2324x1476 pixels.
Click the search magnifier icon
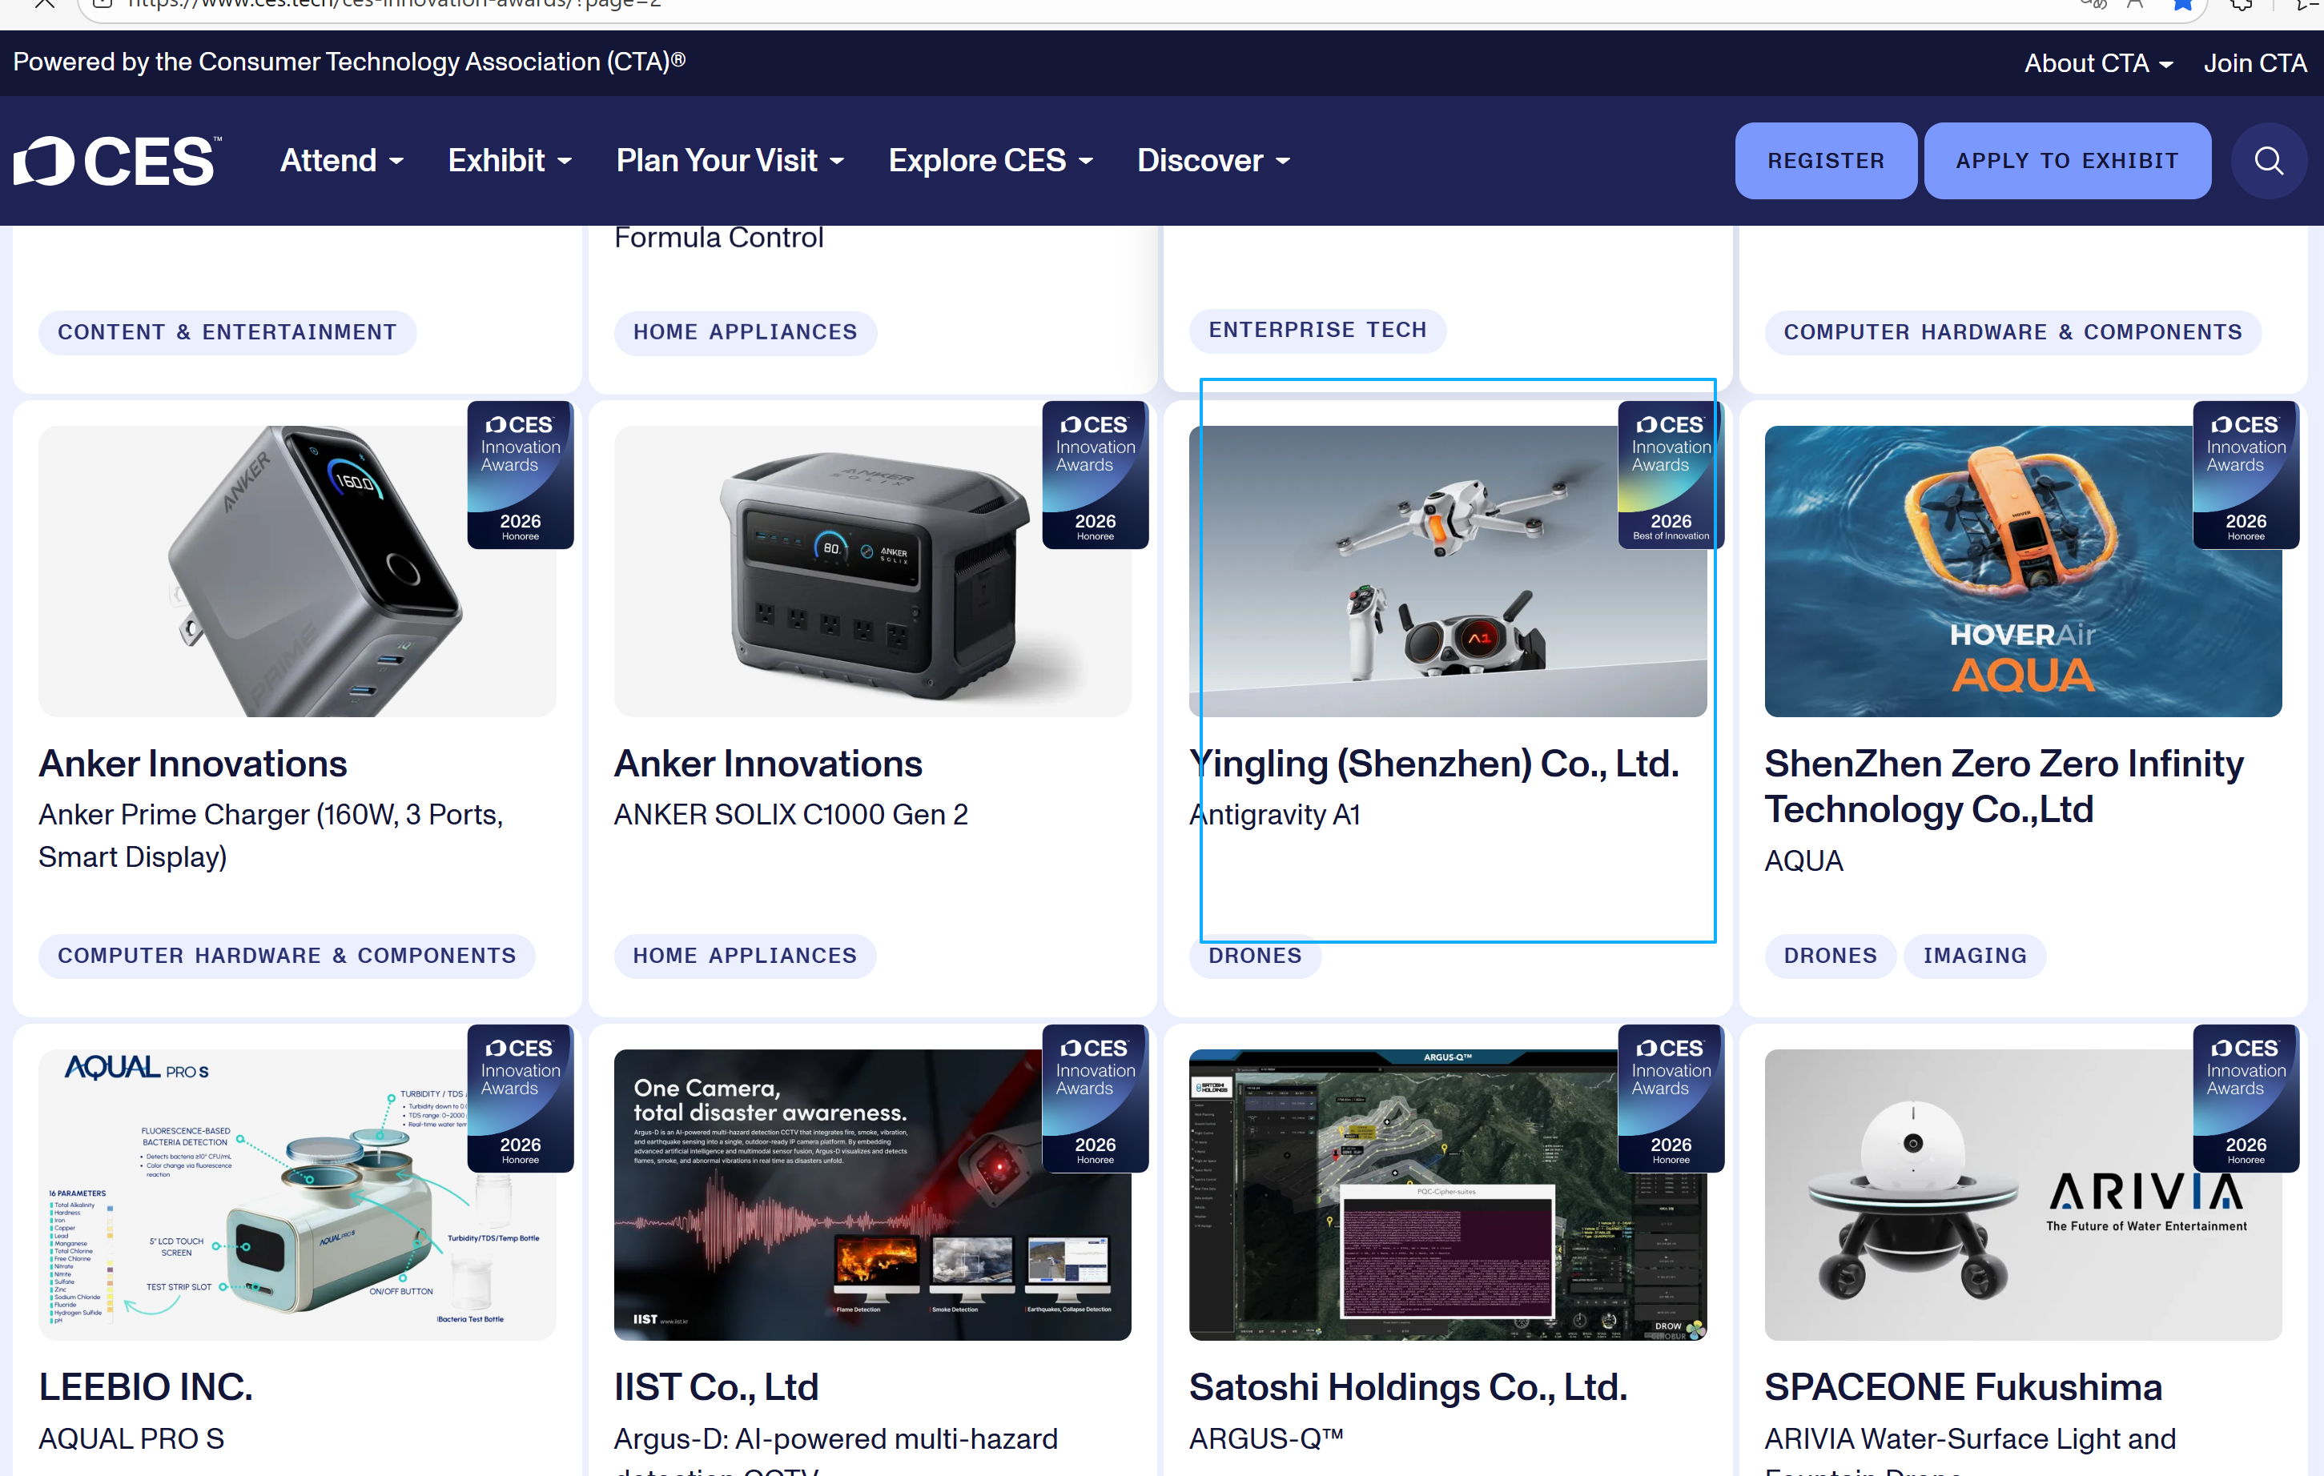(2268, 161)
